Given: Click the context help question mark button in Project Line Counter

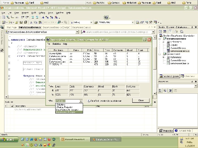Looking at the screenshot, I should point(144,39).
